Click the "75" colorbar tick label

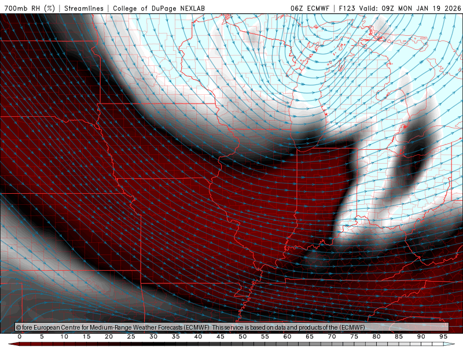point(354,337)
